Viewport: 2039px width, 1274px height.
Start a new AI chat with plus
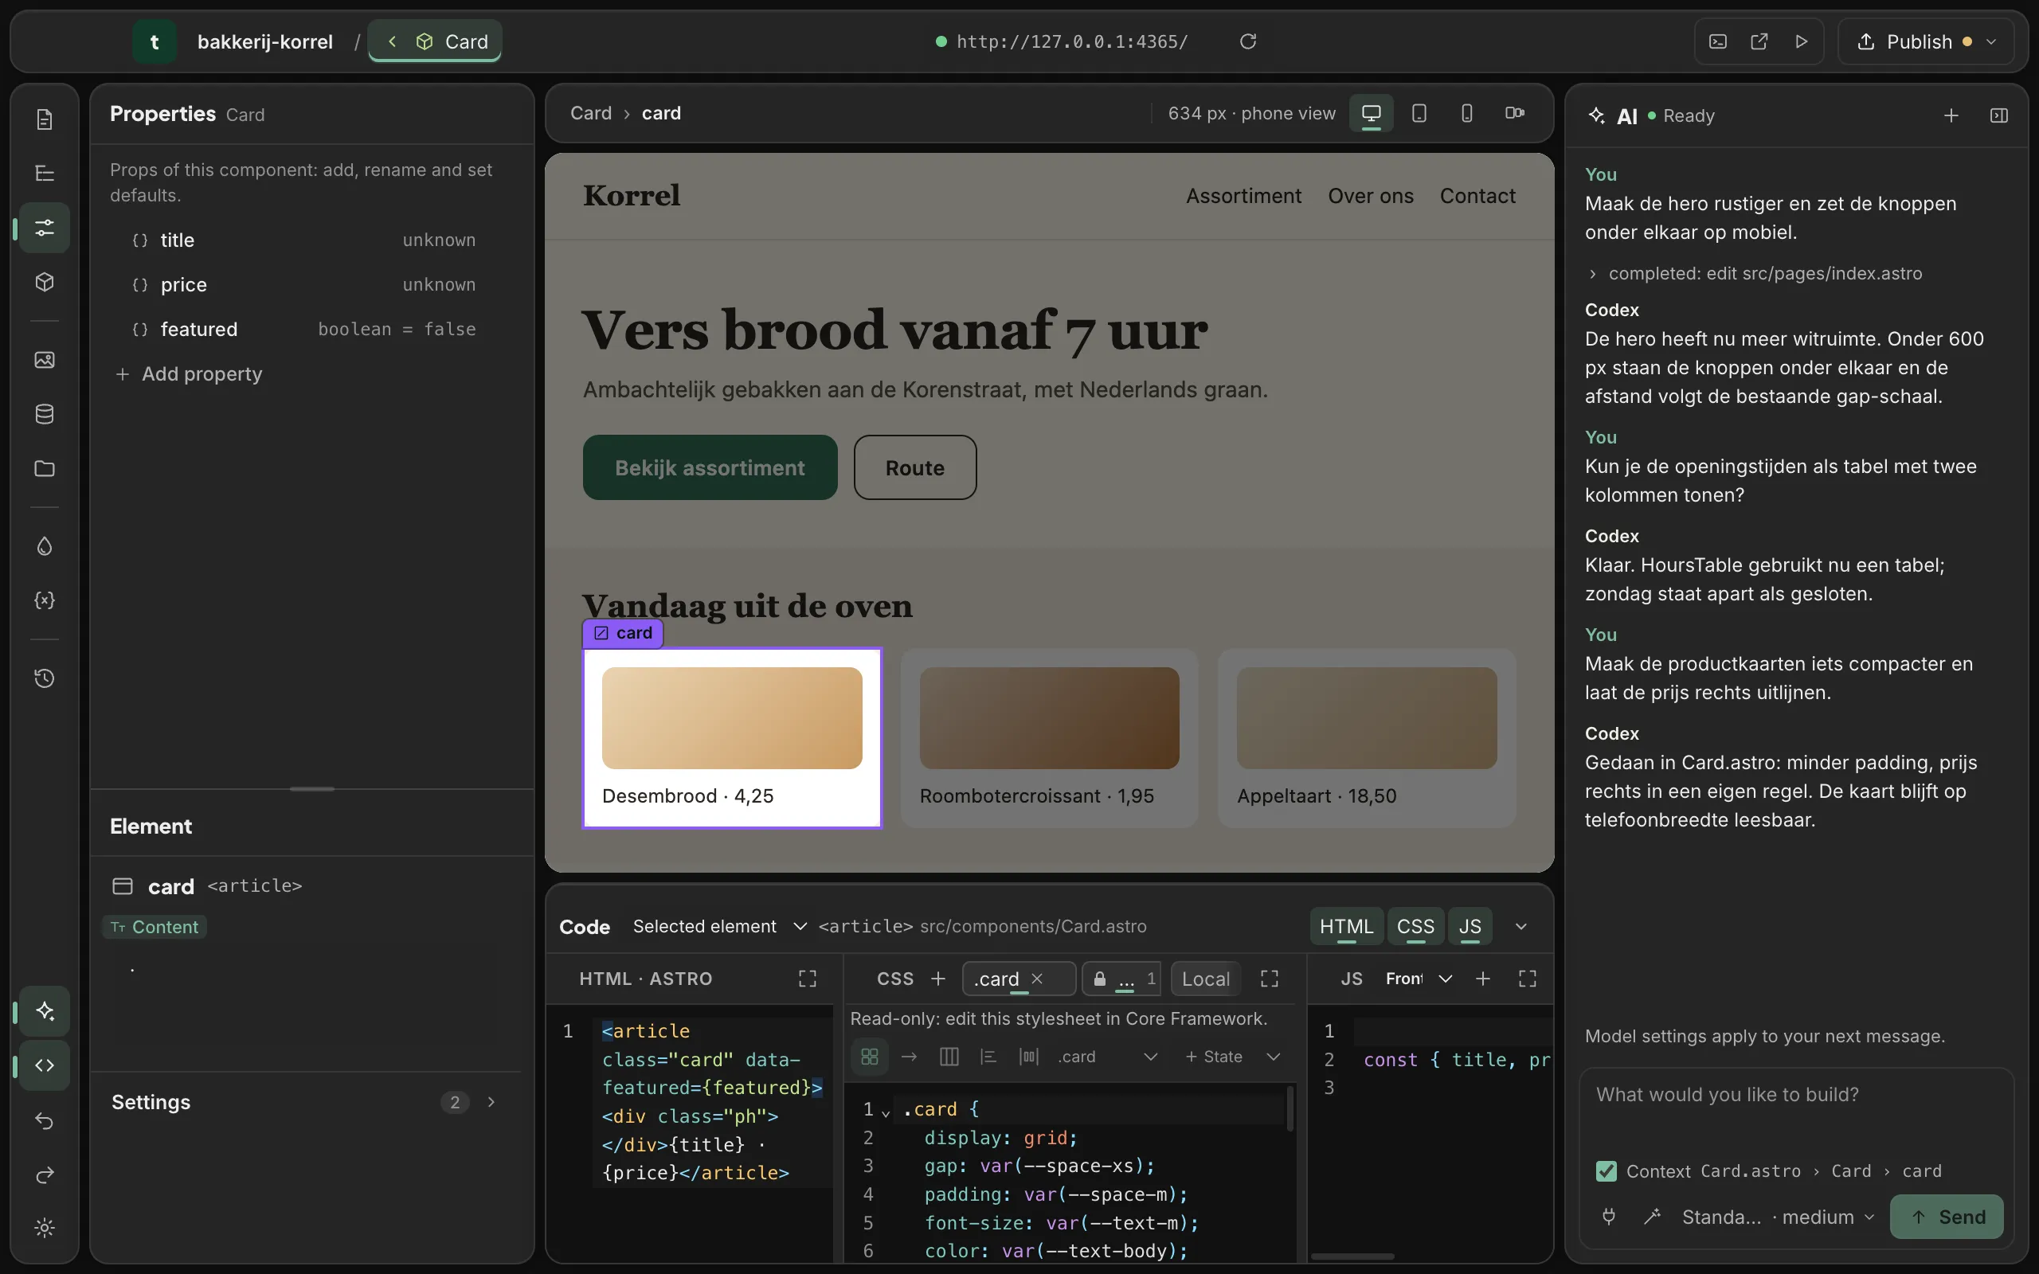[x=1951, y=115]
